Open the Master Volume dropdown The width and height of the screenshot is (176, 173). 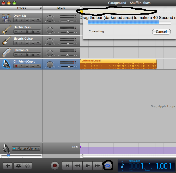point(28,149)
